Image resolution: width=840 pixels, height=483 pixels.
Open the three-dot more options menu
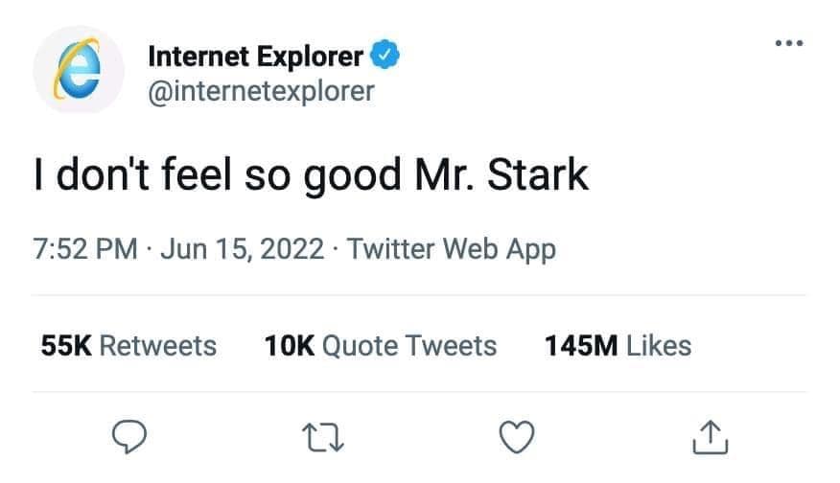click(788, 44)
